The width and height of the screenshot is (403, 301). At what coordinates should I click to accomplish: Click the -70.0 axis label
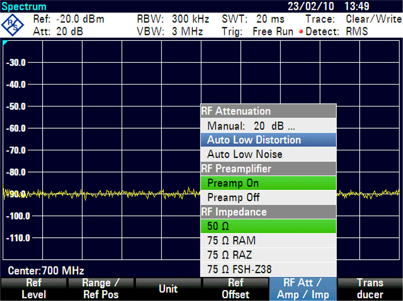coord(16,150)
